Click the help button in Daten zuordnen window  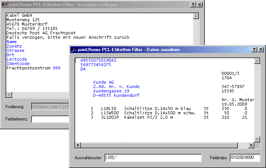click(x=254, y=49)
